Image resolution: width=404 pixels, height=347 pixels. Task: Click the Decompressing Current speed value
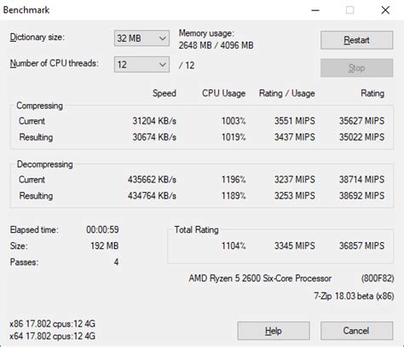coord(152,179)
